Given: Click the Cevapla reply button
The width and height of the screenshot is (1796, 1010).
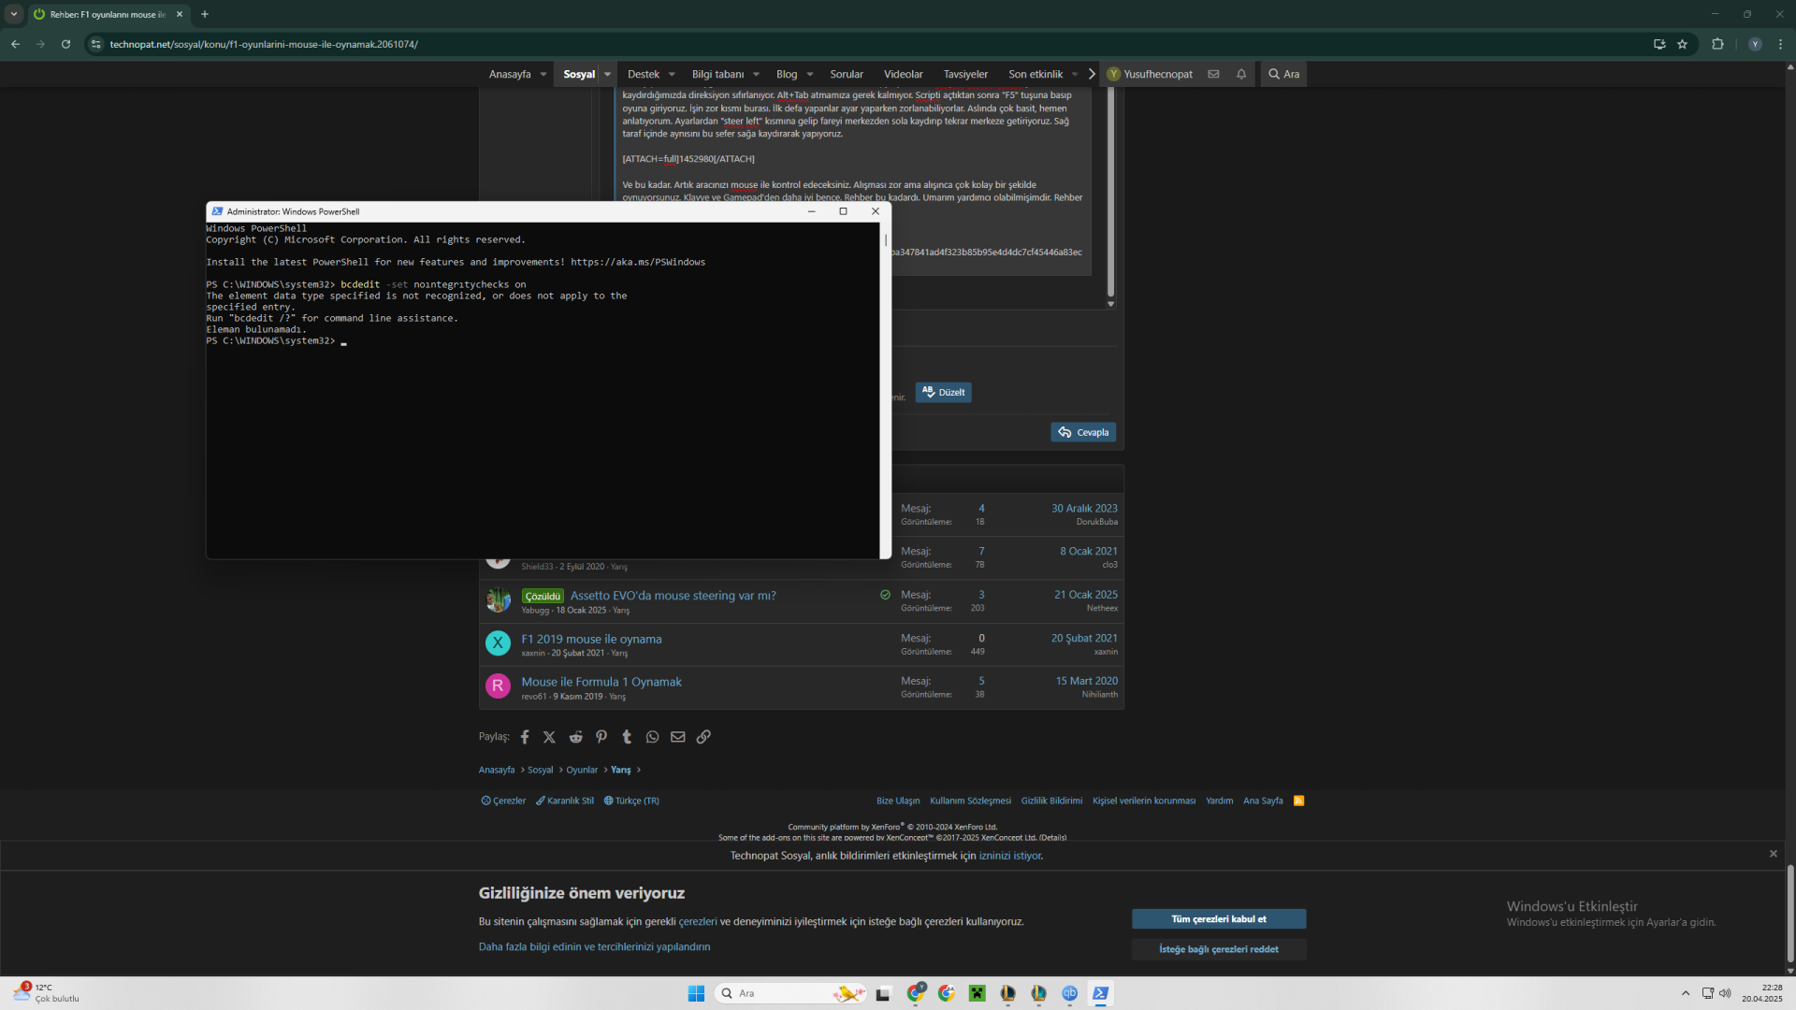Looking at the screenshot, I should pyautogui.click(x=1083, y=432).
